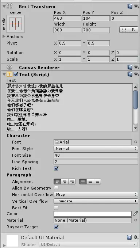
Task: Click the Font field showing Arial
Action: point(93,142)
